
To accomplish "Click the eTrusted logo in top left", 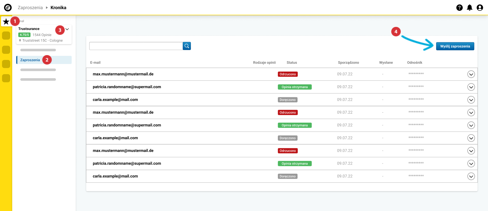I will pos(8,8).
